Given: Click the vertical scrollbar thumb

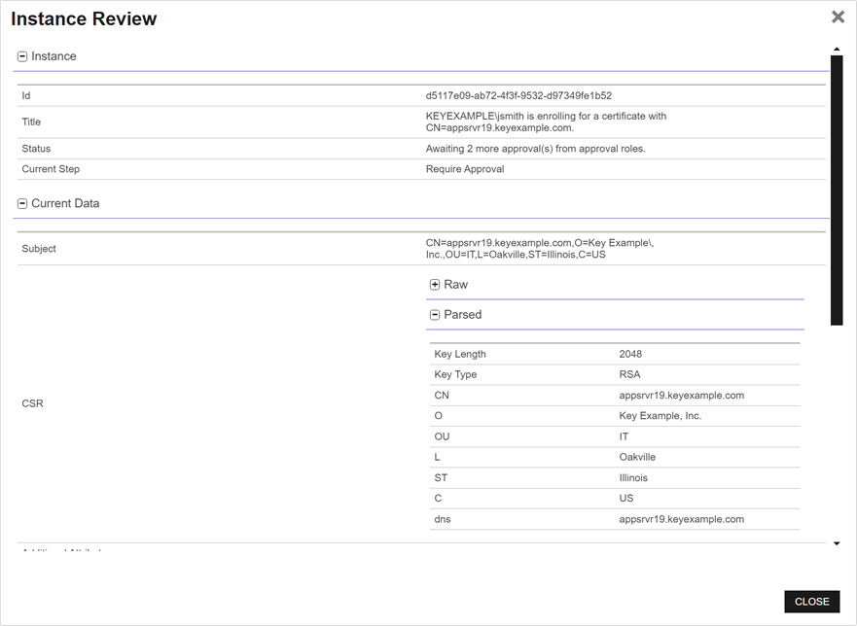Looking at the screenshot, I should point(837,190).
